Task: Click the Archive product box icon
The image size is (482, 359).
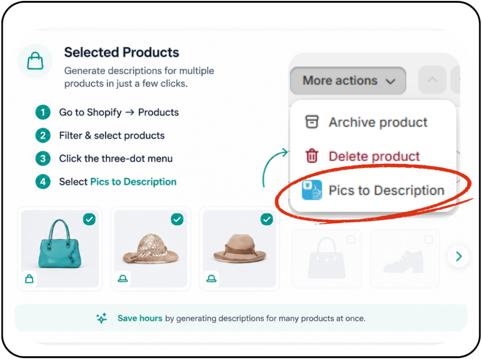Action: [312, 122]
